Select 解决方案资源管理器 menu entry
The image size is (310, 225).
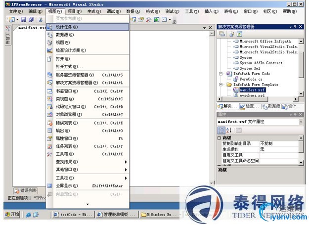tap(88, 83)
